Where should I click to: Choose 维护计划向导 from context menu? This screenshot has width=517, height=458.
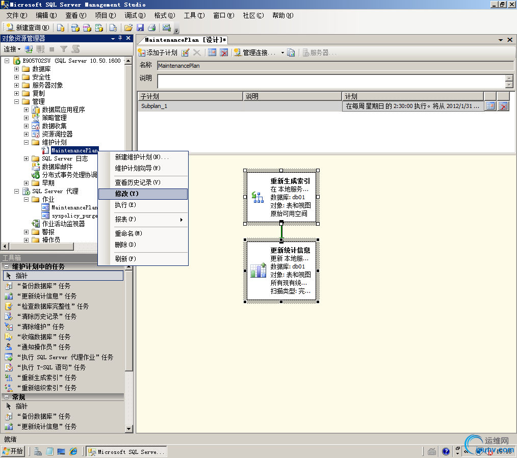pyautogui.click(x=143, y=168)
